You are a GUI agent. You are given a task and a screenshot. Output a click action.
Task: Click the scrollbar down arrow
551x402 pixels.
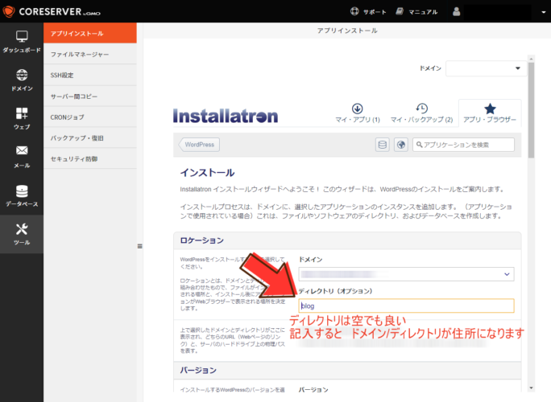point(531,388)
